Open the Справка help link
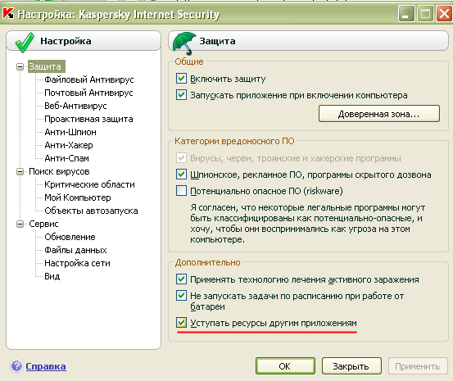Viewport: 453px width, 381px height. [x=46, y=366]
